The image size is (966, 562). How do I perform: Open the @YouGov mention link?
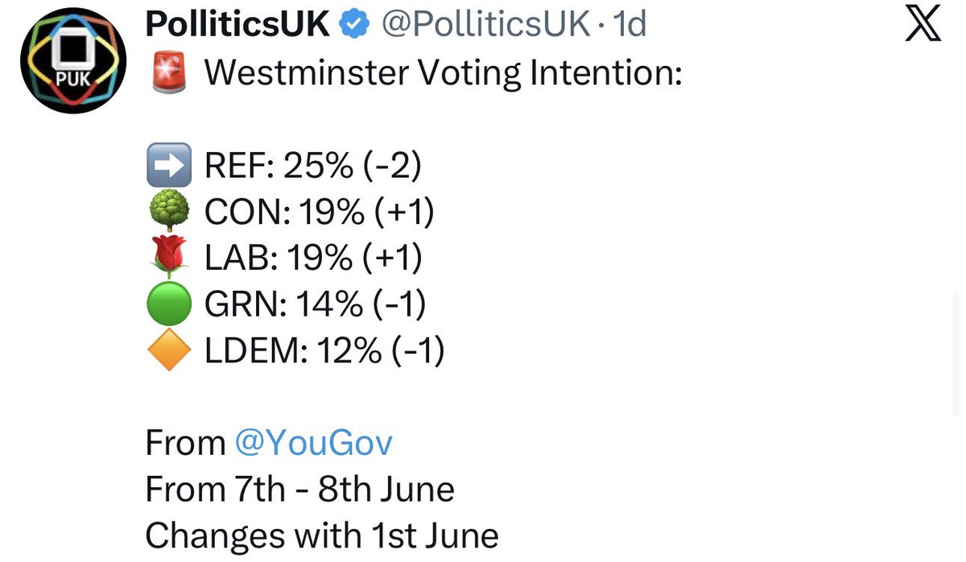314,444
